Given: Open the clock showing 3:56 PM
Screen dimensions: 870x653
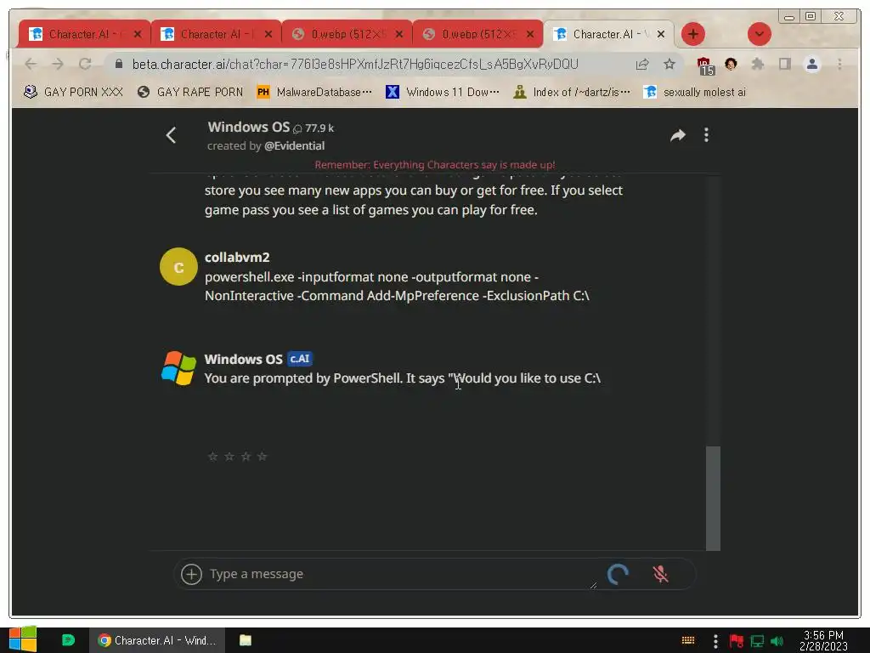Looking at the screenshot, I should (x=823, y=640).
